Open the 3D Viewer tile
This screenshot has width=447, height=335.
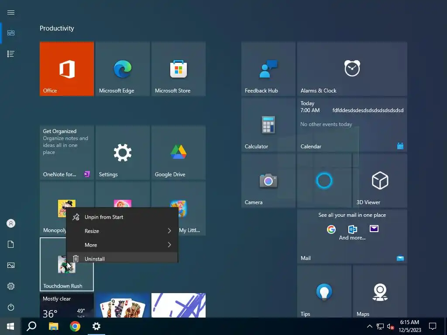[x=380, y=180]
